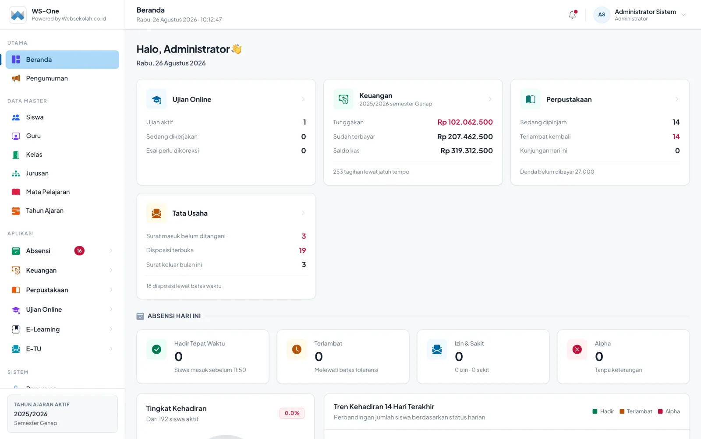The image size is (701, 439).
Task: Click the orange Terlambat legend swatch
Action: (622, 411)
